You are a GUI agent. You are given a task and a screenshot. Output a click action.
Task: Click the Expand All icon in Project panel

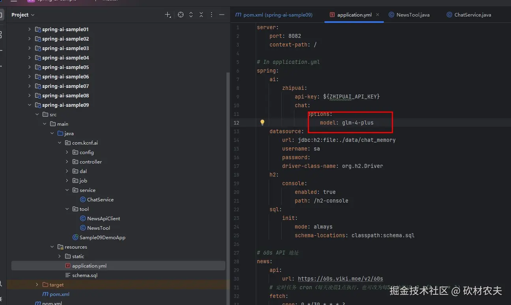click(191, 15)
